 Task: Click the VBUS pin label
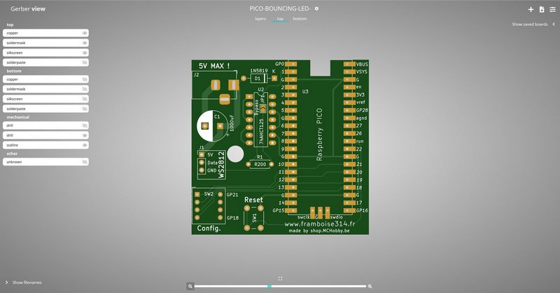[x=362, y=64]
